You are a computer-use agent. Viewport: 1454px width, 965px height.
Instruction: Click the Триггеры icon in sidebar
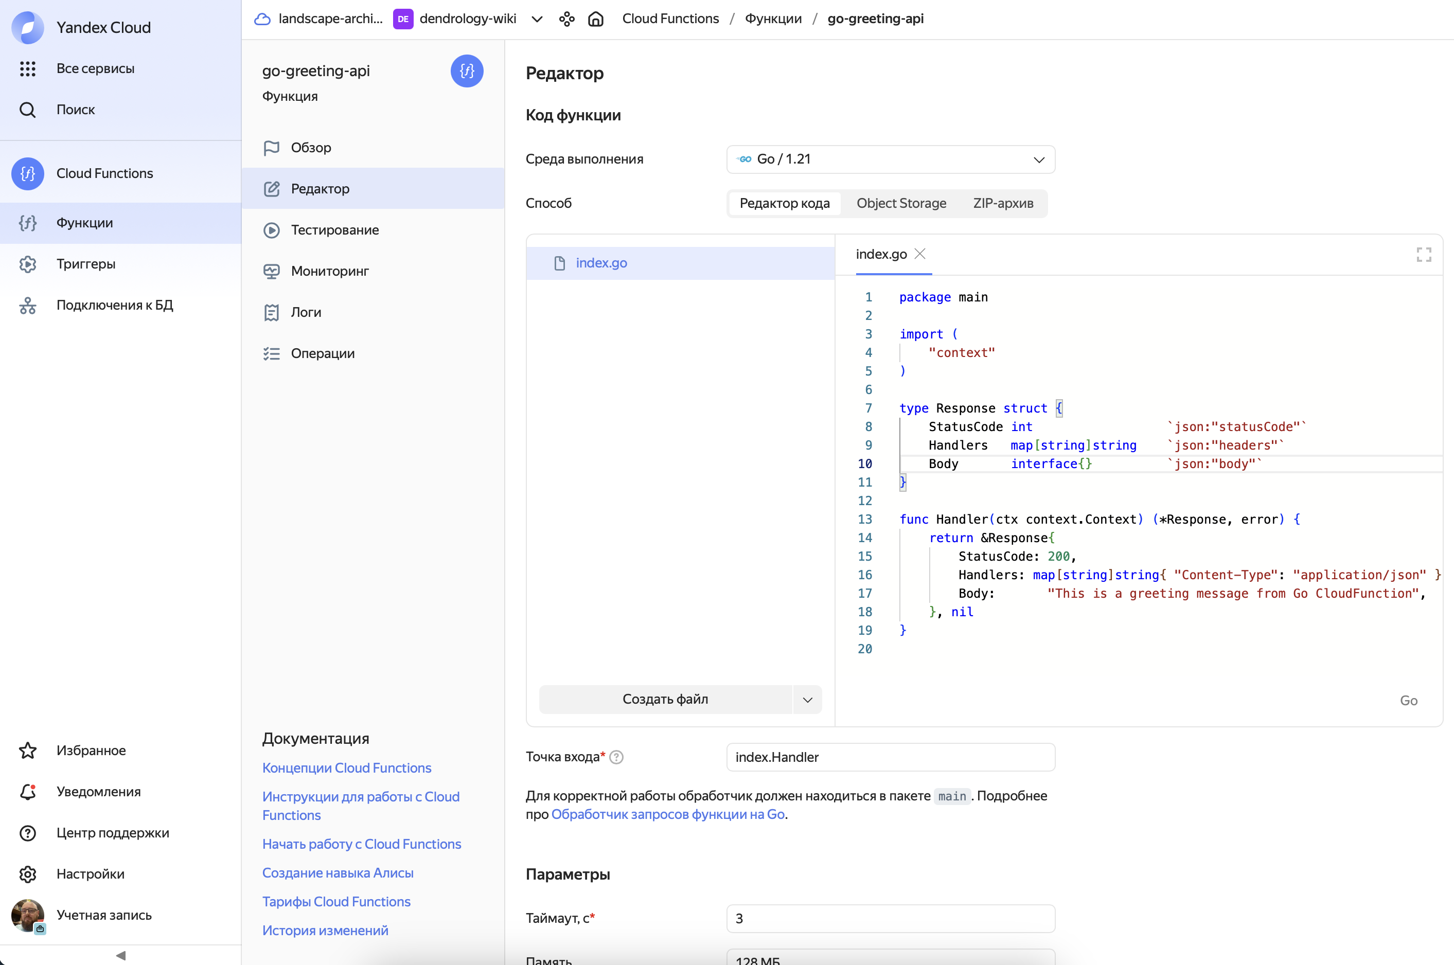point(28,264)
